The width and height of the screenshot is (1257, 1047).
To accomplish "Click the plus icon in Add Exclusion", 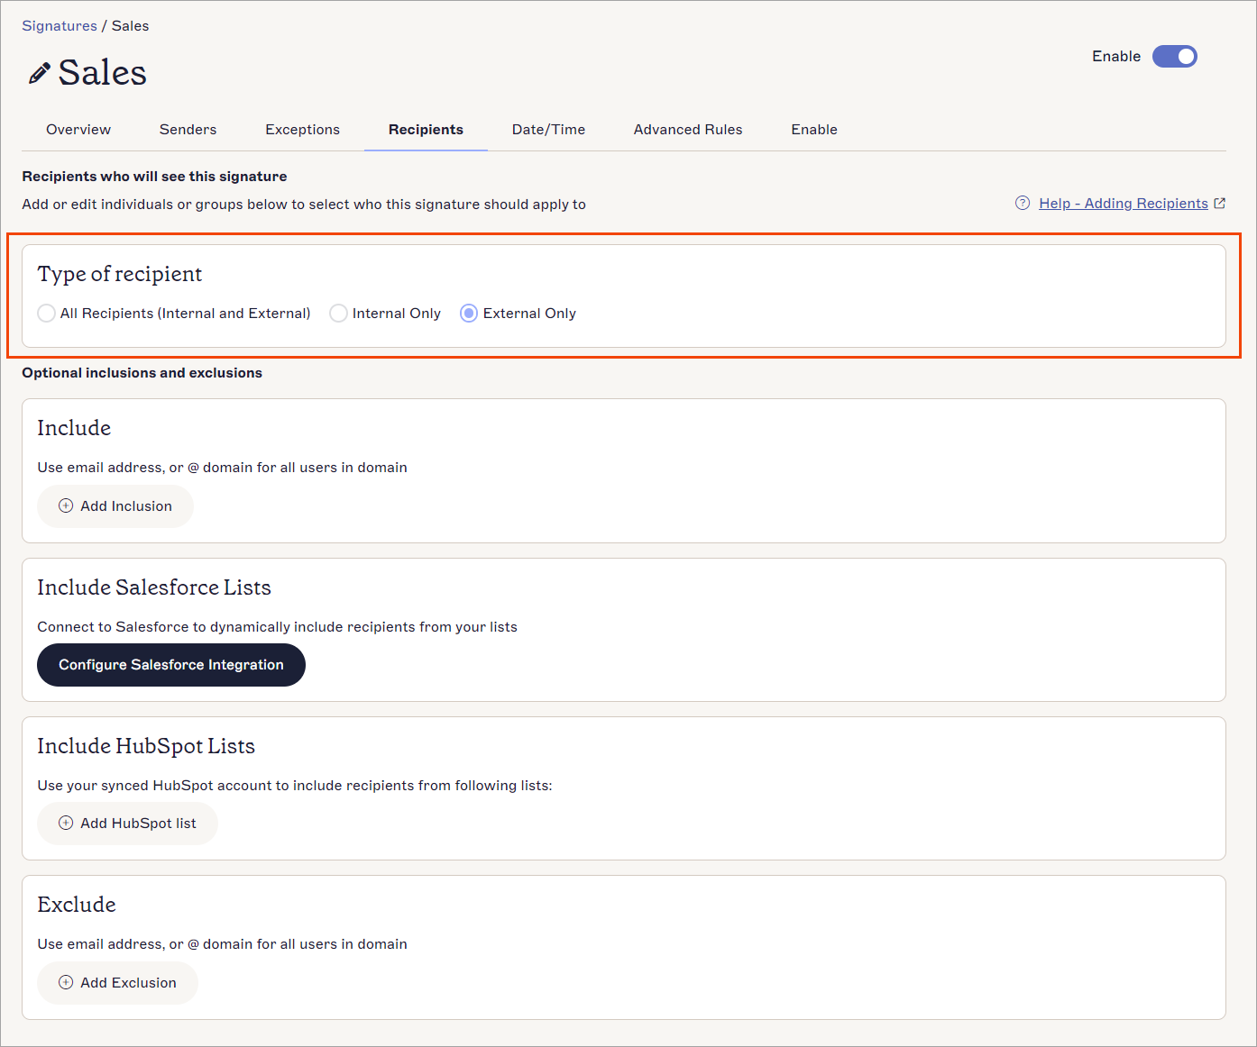I will click(x=66, y=982).
